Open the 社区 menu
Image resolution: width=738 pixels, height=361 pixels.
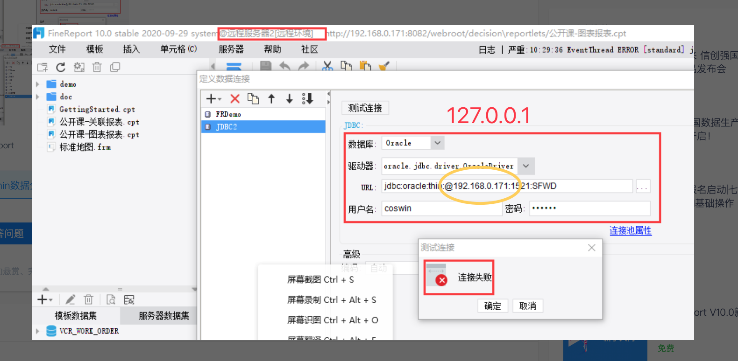point(309,49)
